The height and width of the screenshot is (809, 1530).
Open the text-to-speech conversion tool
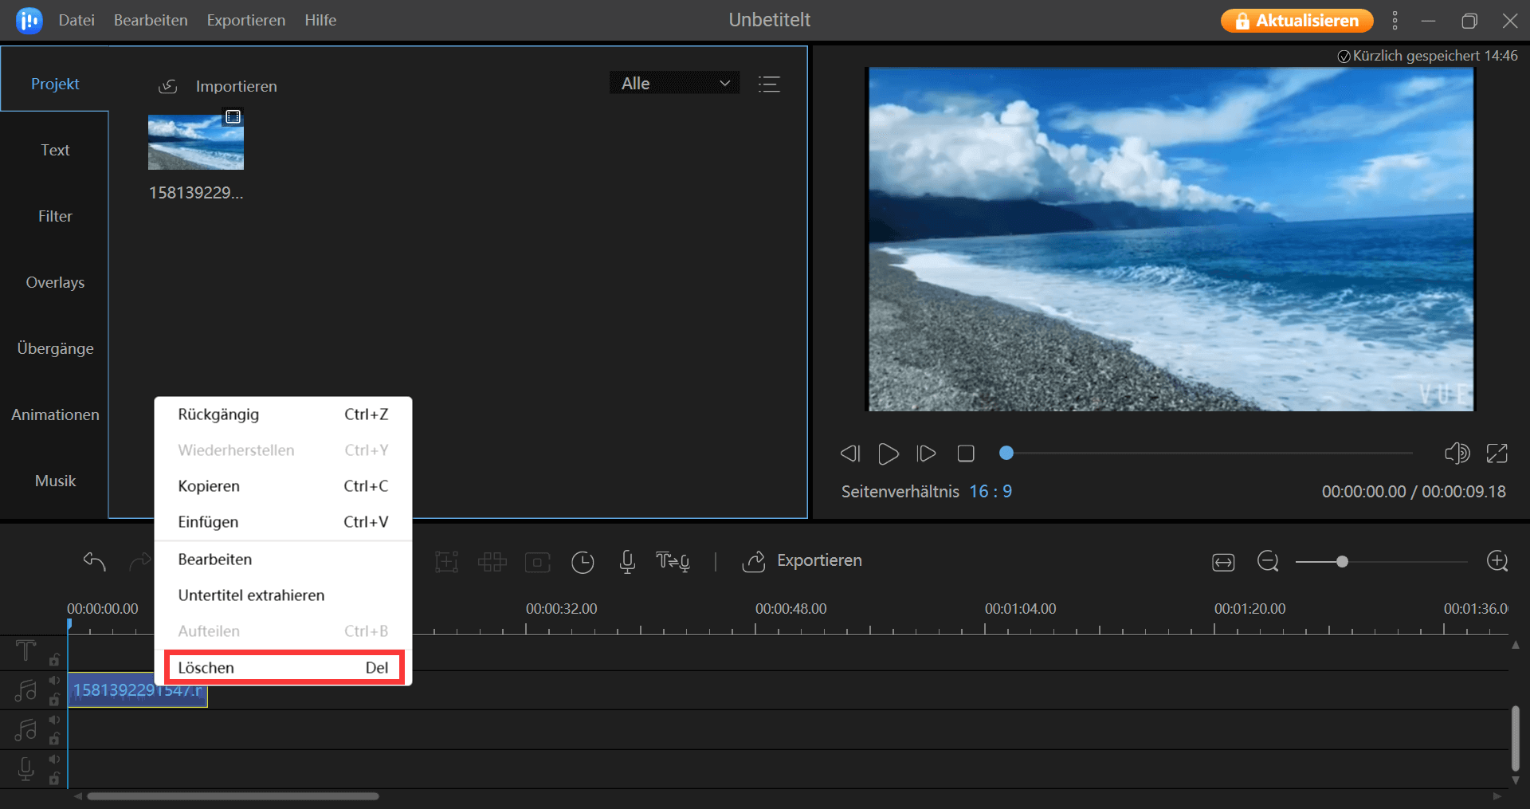(673, 562)
